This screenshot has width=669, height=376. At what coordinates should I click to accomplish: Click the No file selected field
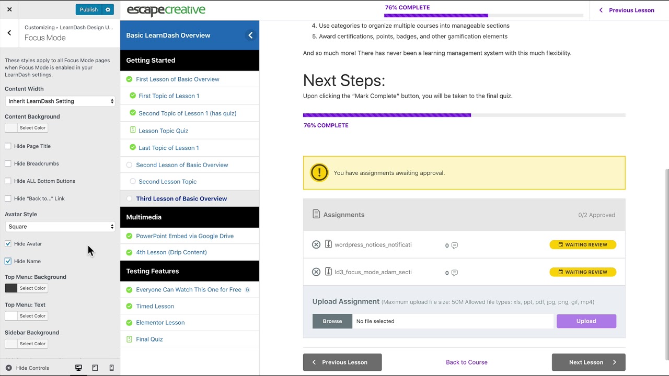point(453,321)
